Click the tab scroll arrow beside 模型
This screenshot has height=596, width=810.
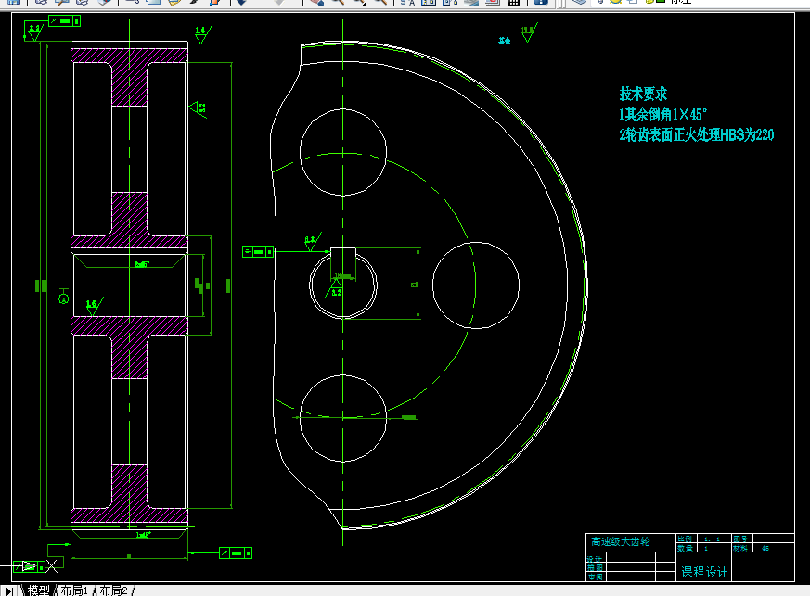9,591
